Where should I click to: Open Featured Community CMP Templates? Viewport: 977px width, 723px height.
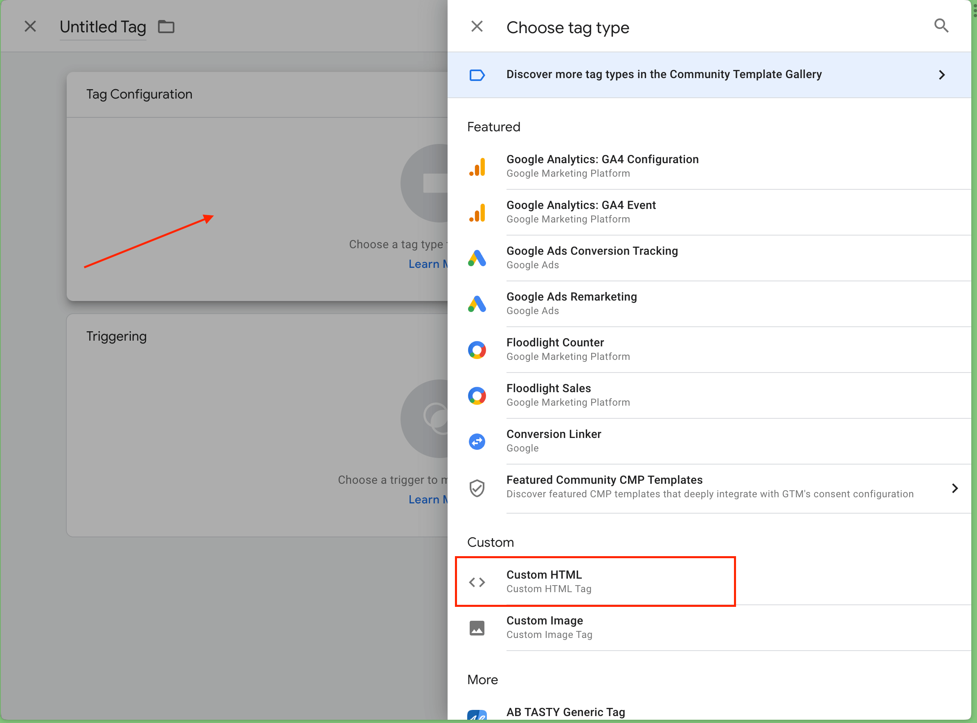pos(709,488)
